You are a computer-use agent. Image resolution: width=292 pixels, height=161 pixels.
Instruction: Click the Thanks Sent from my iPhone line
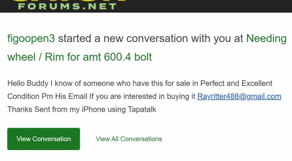tap(81, 109)
